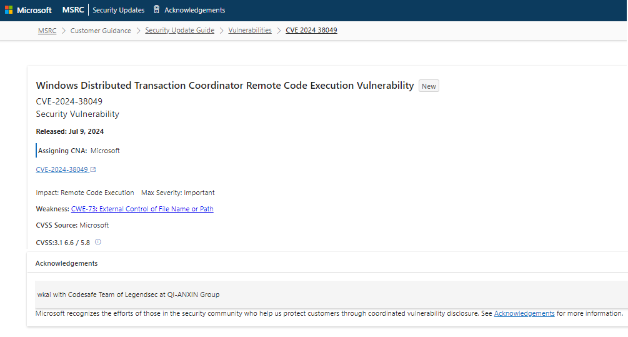Open MSRC in the top navigation bar
Image resolution: width=628 pixels, height=337 pixels.
(73, 10)
